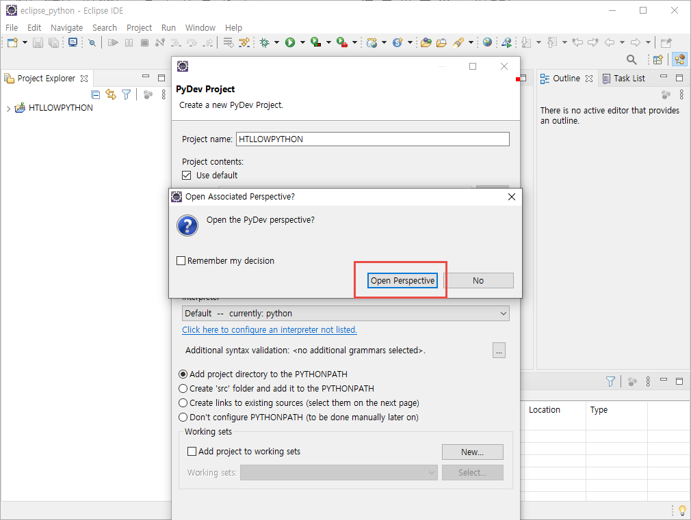The height and width of the screenshot is (520, 691).
Task: Select Create links to existing sources option
Action: [183, 403]
